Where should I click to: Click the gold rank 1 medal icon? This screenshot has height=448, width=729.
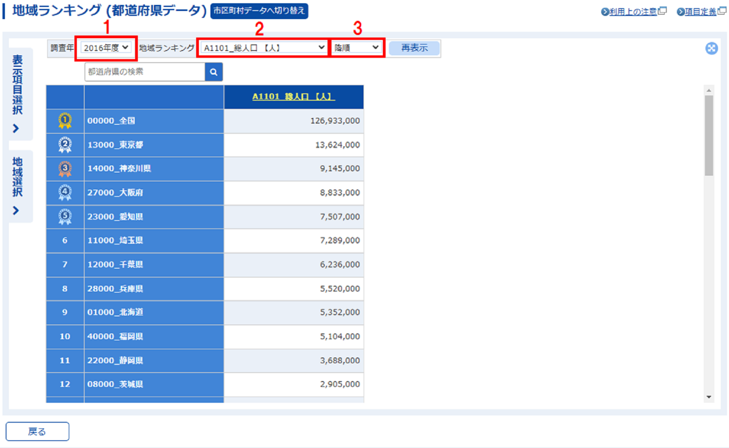point(65,121)
